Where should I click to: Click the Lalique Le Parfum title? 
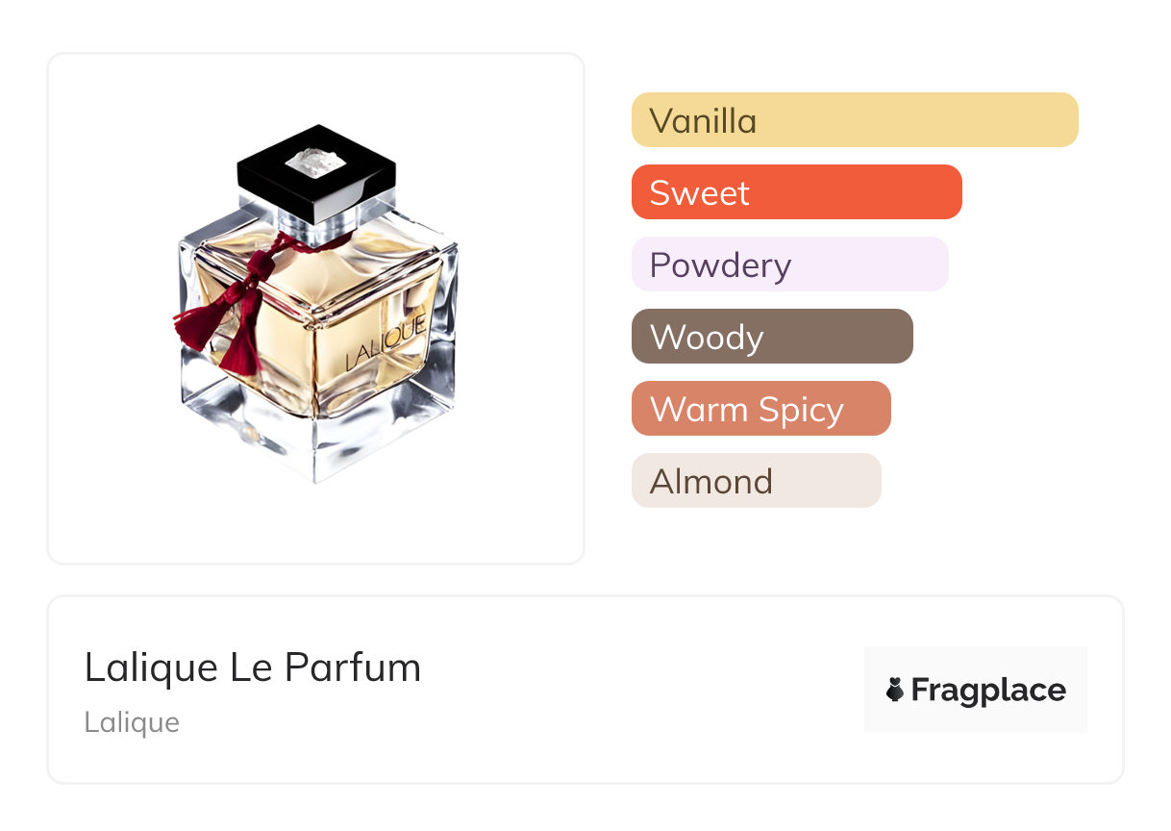point(252,667)
